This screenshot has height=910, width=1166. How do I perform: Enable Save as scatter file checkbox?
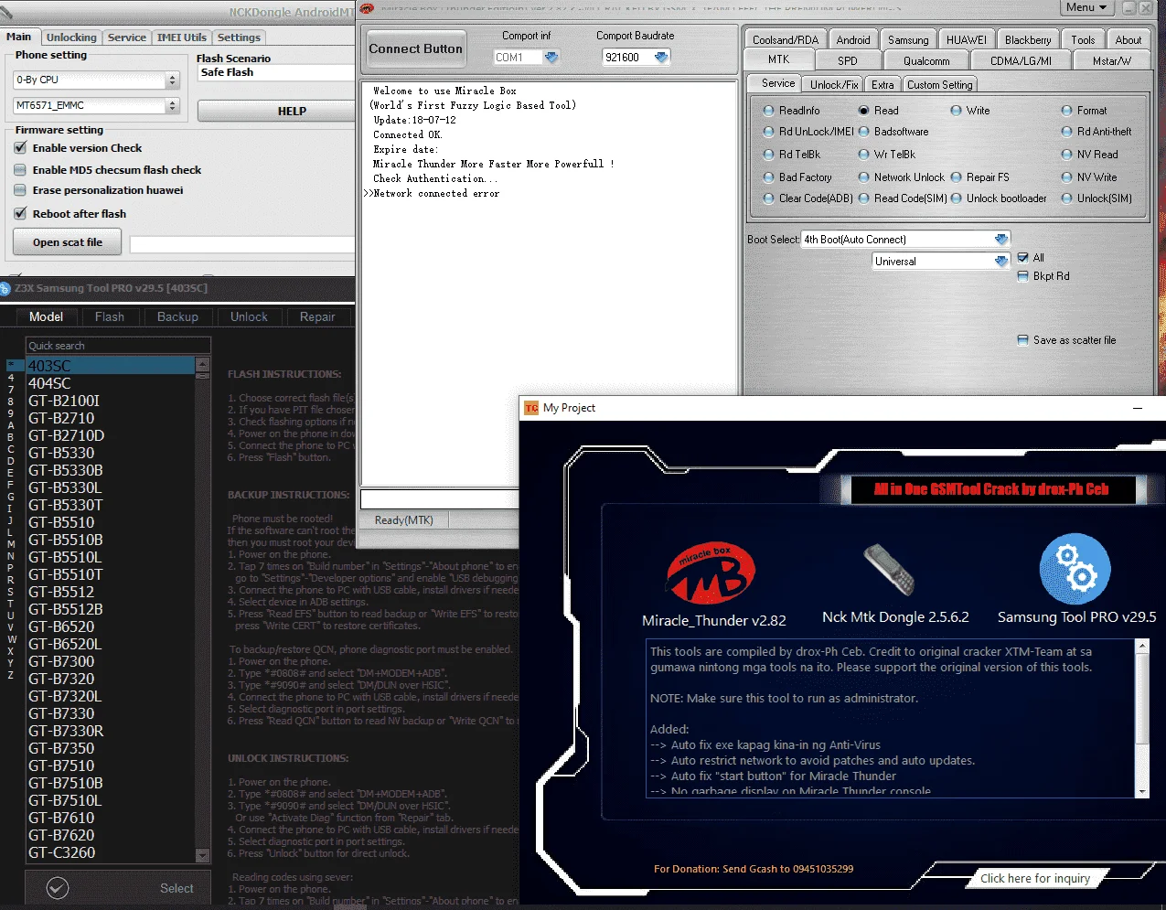pyautogui.click(x=1023, y=340)
